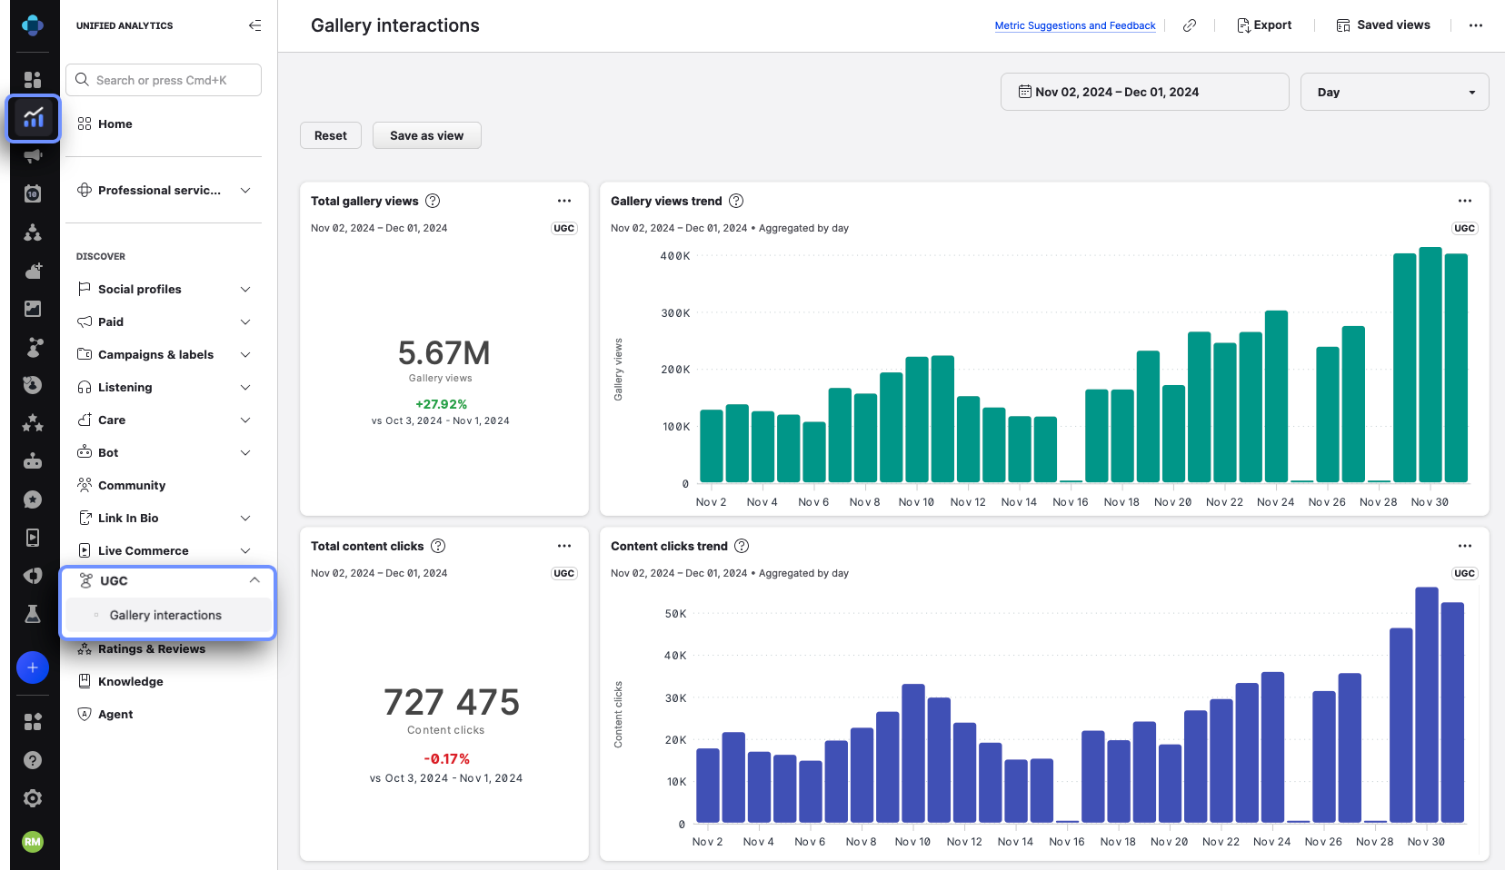
Task: Click the Save as view button
Action: (426, 135)
